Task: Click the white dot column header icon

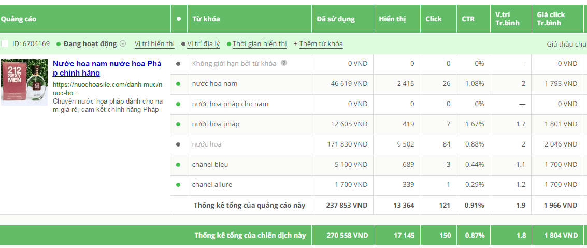Action: [x=179, y=19]
